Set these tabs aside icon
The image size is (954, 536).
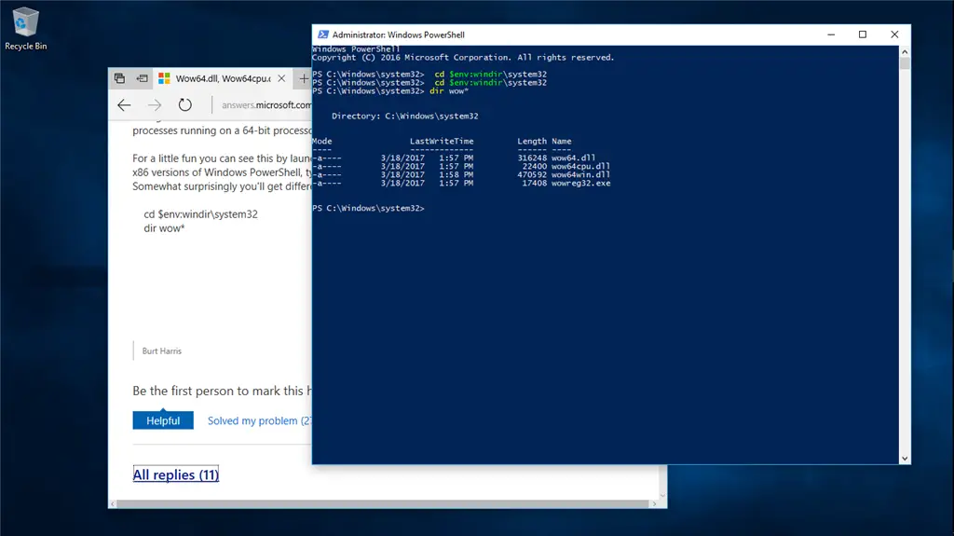(x=142, y=78)
